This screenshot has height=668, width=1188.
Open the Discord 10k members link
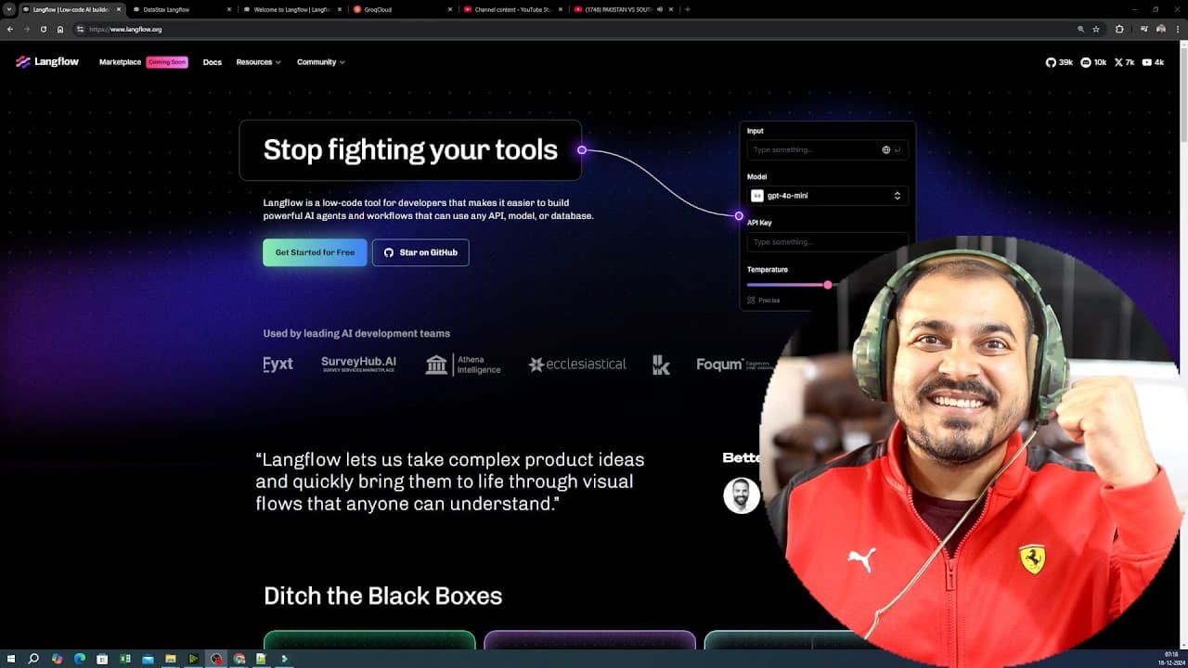[x=1094, y=62]
